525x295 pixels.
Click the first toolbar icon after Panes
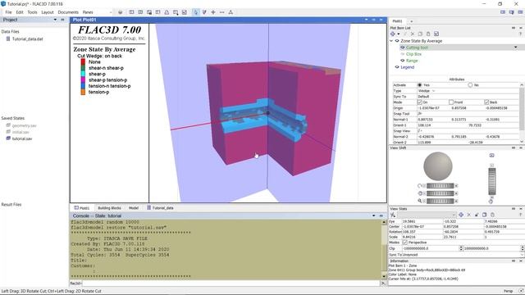(x=121, y=12)
